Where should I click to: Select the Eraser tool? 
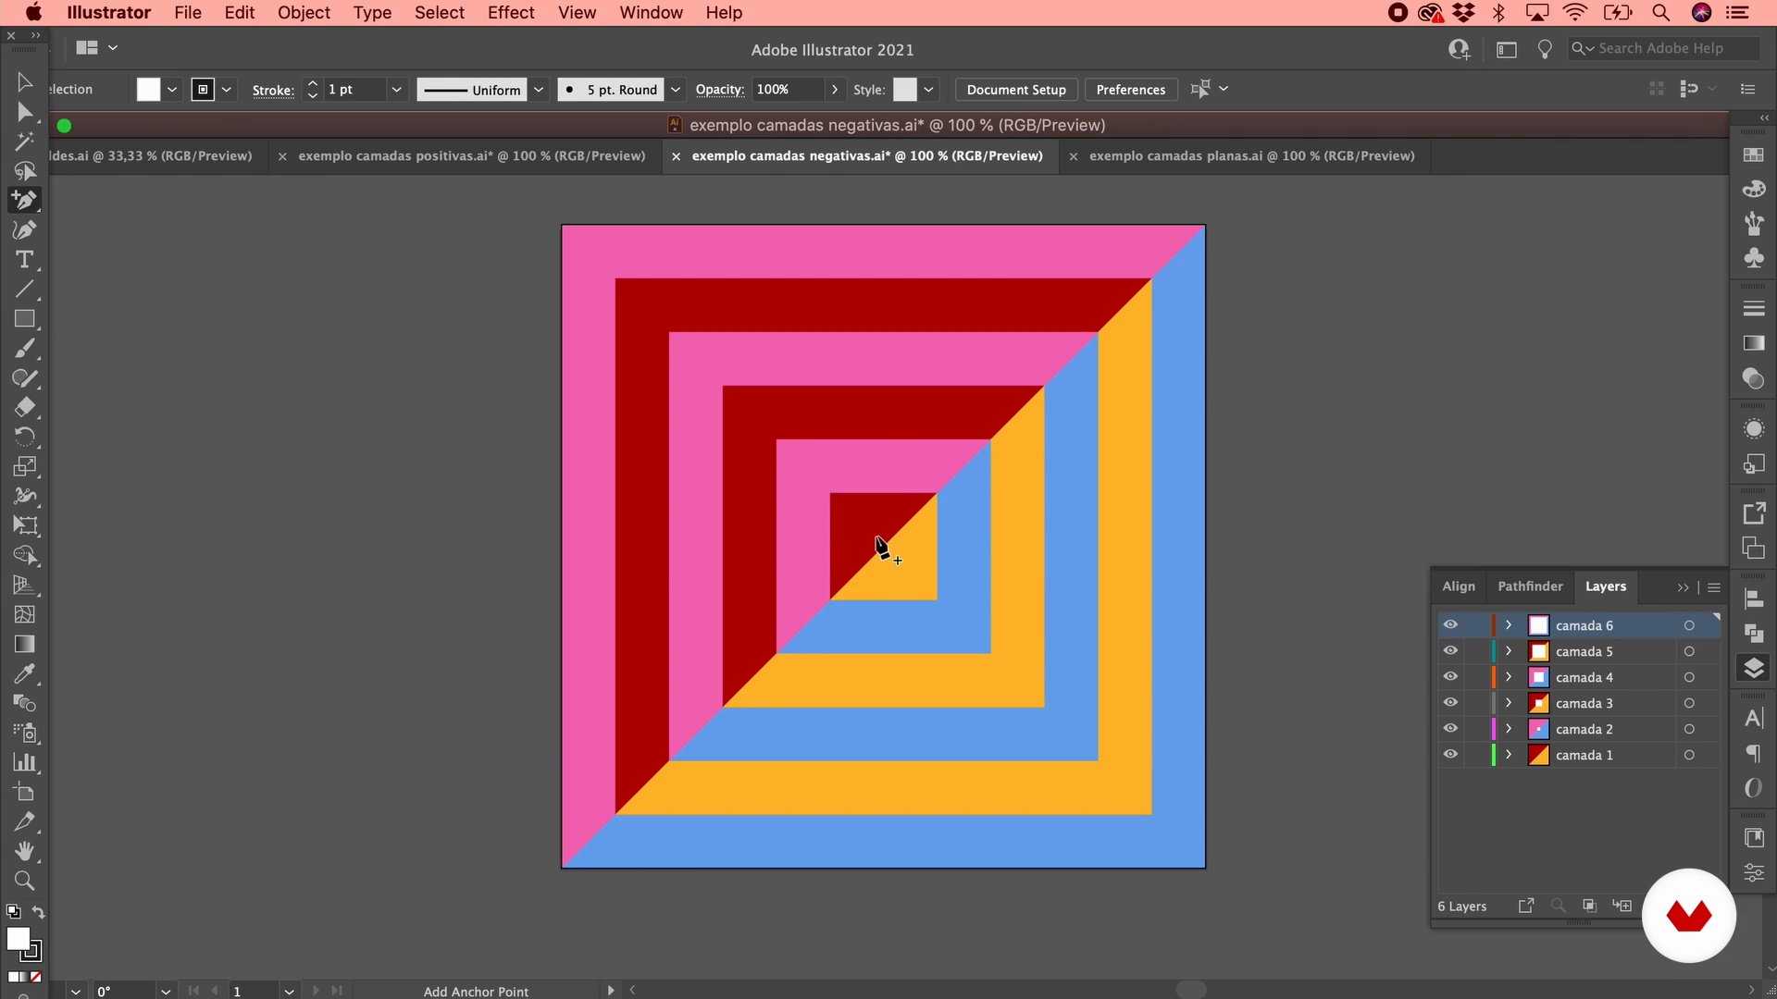pyautogui.click(x=25, y=407)
